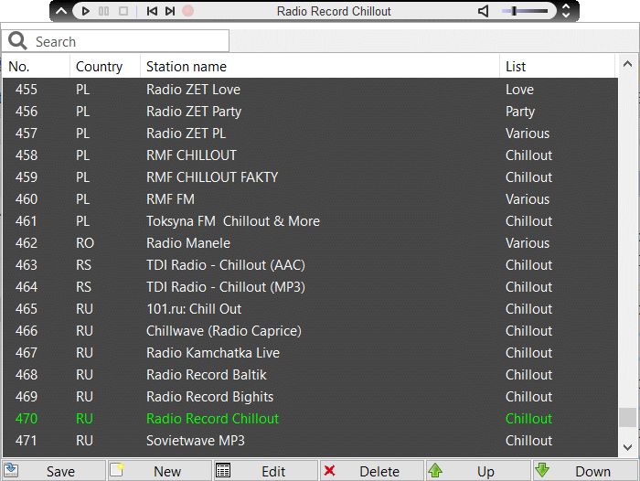Click Edit to modify the selected station

[265, 471]
